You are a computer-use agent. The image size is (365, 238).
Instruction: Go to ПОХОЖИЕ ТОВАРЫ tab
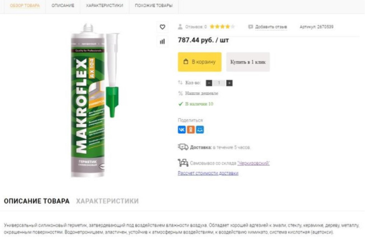click(x=154, y=6)
